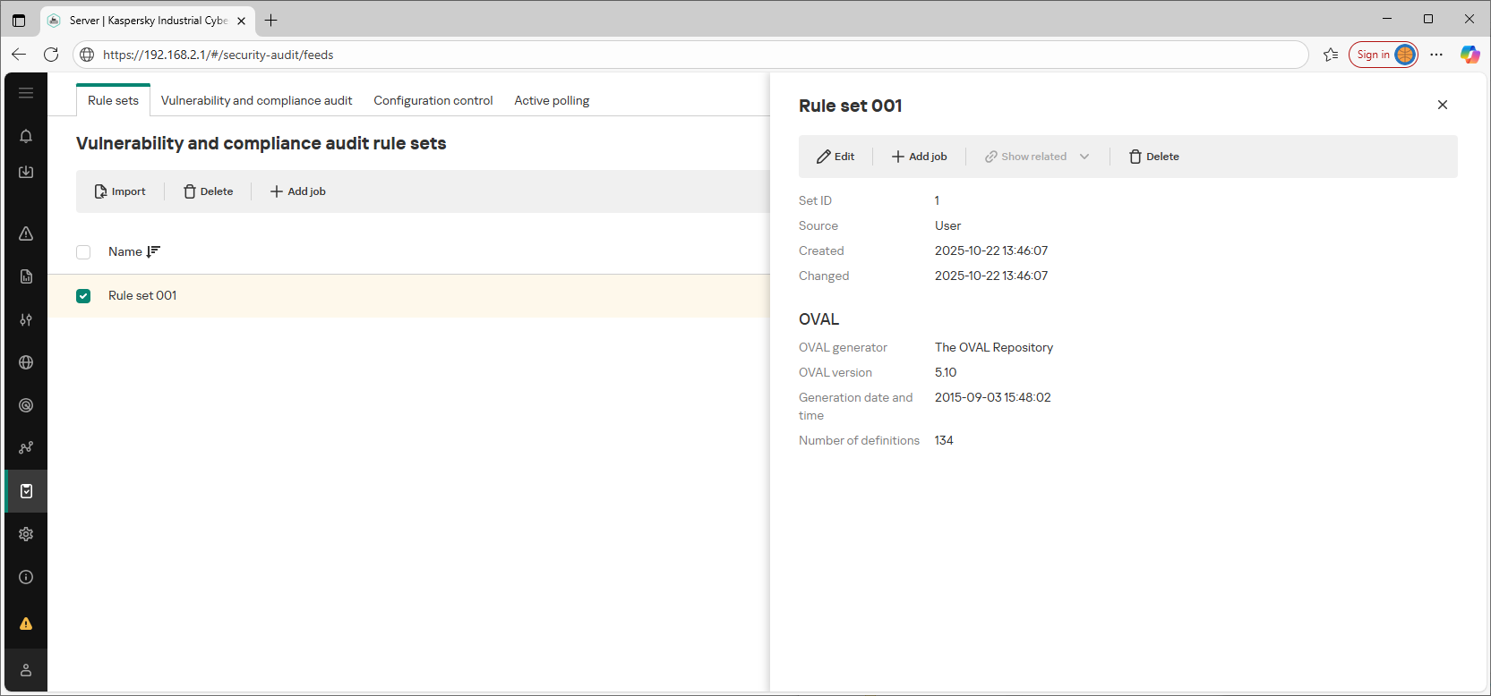Viewport: 1491px width, 696px height.
Task: Click Edit in Rule set 001 panel
Action: click(835, 157)
